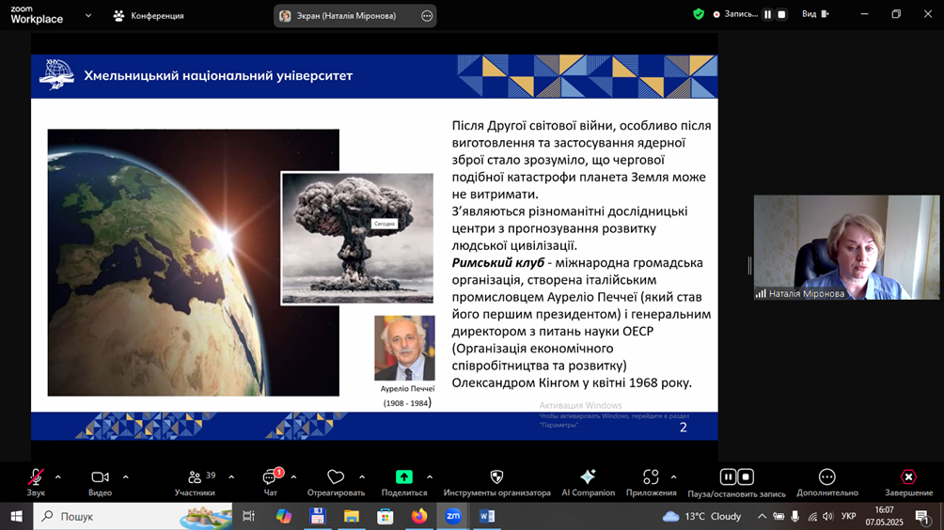
Task: Click green Поделиться share screen button
Action: click(x=404, y=482)
